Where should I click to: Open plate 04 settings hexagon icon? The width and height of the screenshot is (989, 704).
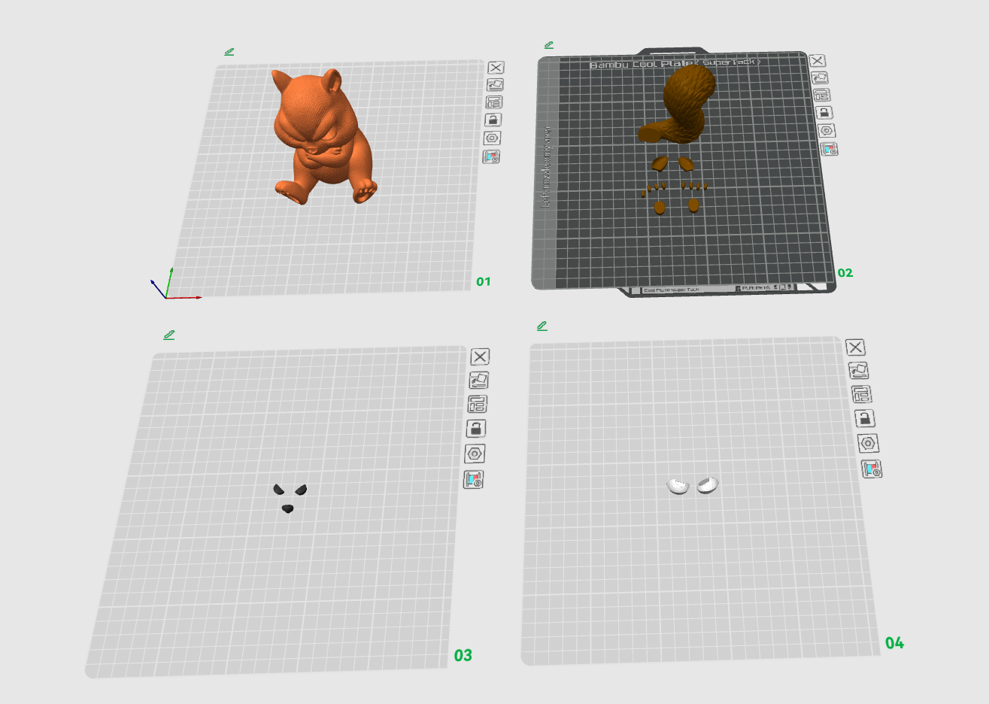[x=868, y=444]
